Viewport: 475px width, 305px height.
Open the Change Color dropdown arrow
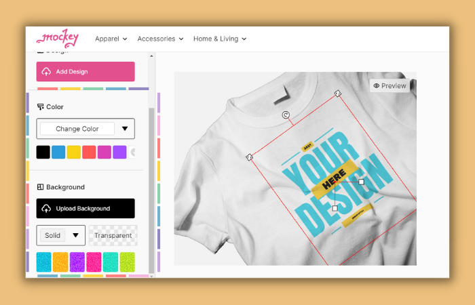coord(125,129)
